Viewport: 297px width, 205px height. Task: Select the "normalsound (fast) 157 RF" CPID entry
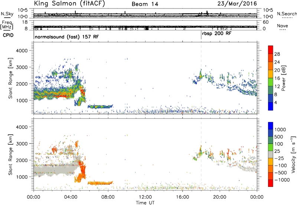coord(67,37)
